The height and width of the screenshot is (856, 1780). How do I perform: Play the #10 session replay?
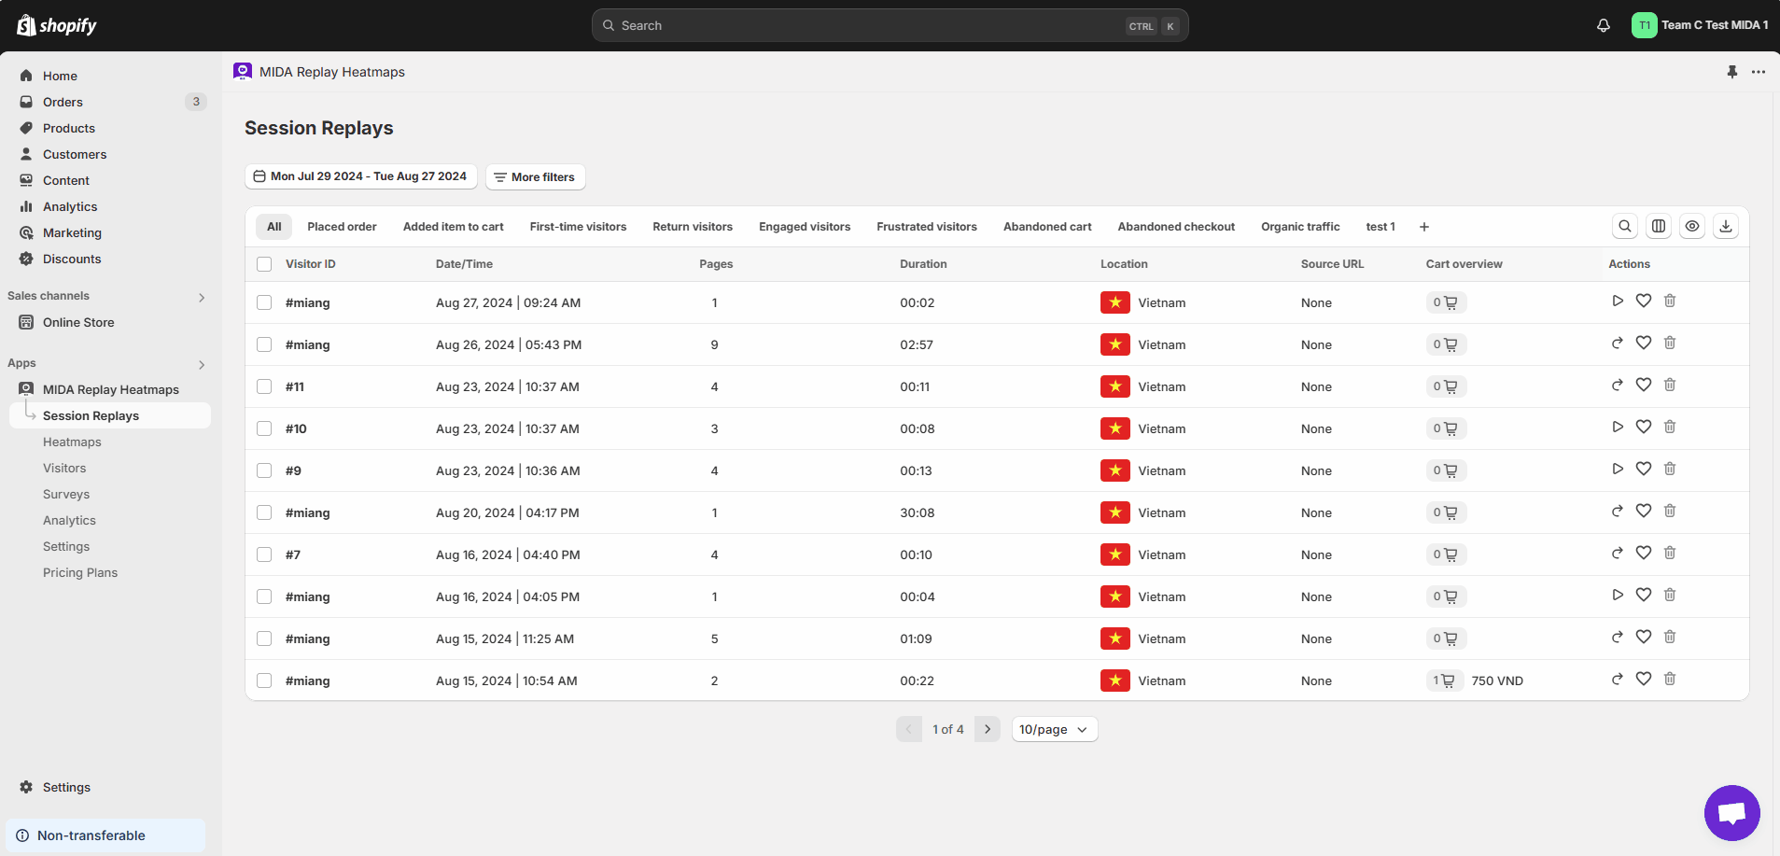(x=1618, y=428)
